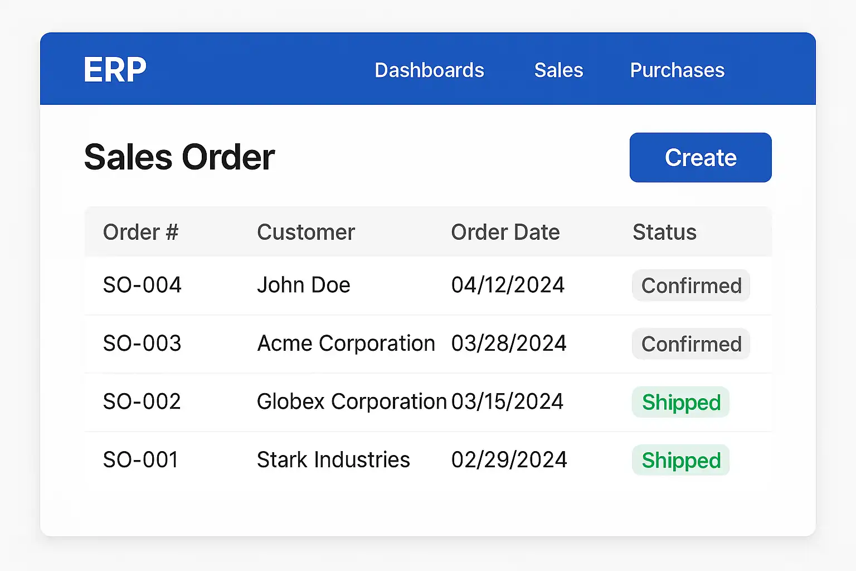Open the Purchases menu item
This screenshot has width=856, height=571.
tap(677, 70)
